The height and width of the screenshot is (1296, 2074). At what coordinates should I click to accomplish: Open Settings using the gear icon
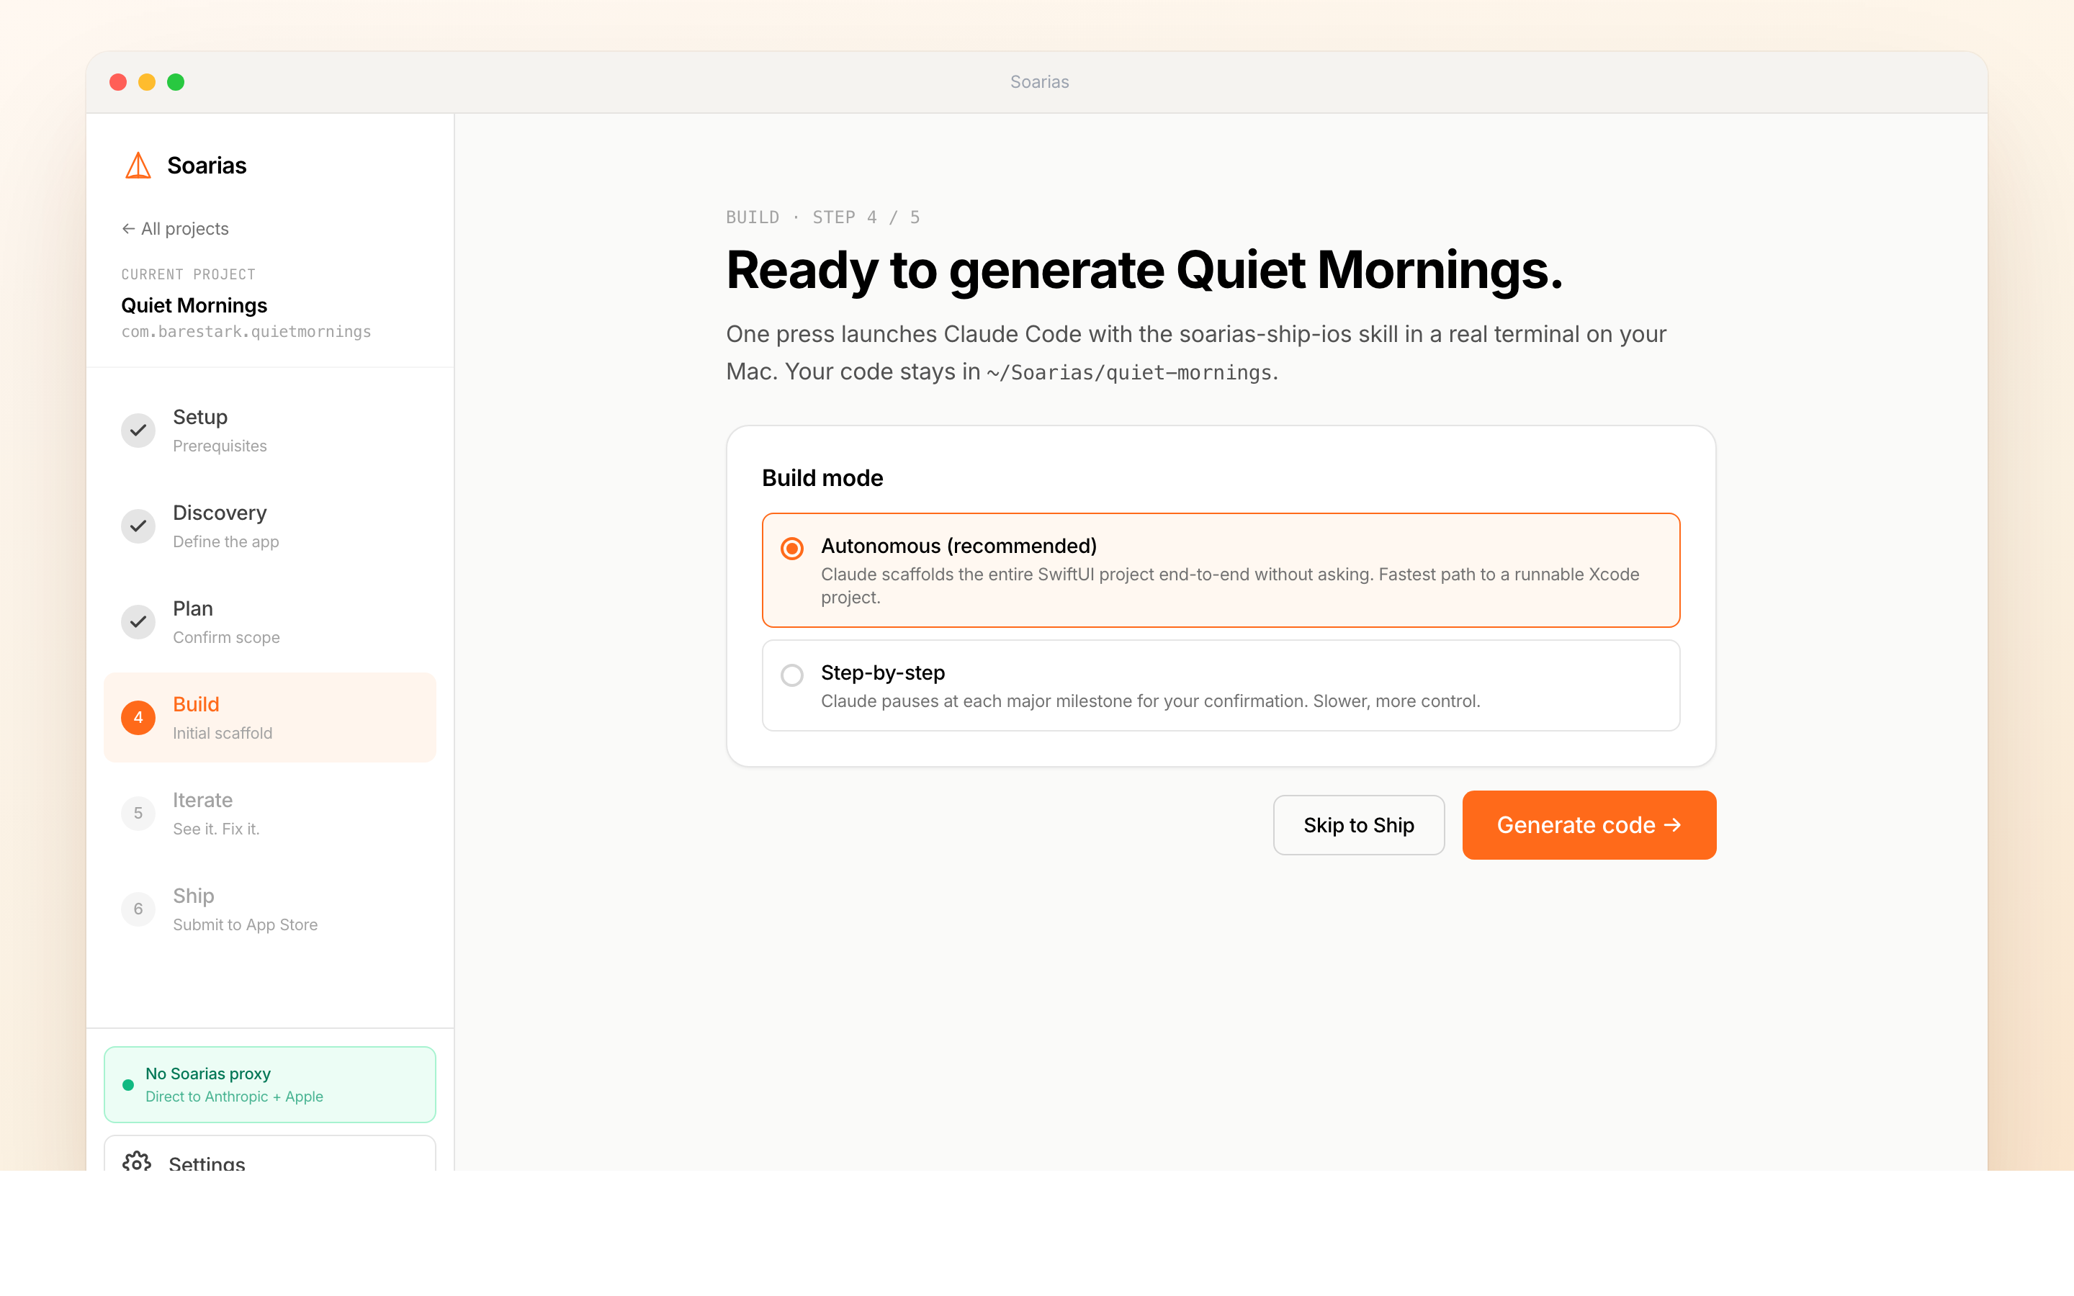point(138,1162)
